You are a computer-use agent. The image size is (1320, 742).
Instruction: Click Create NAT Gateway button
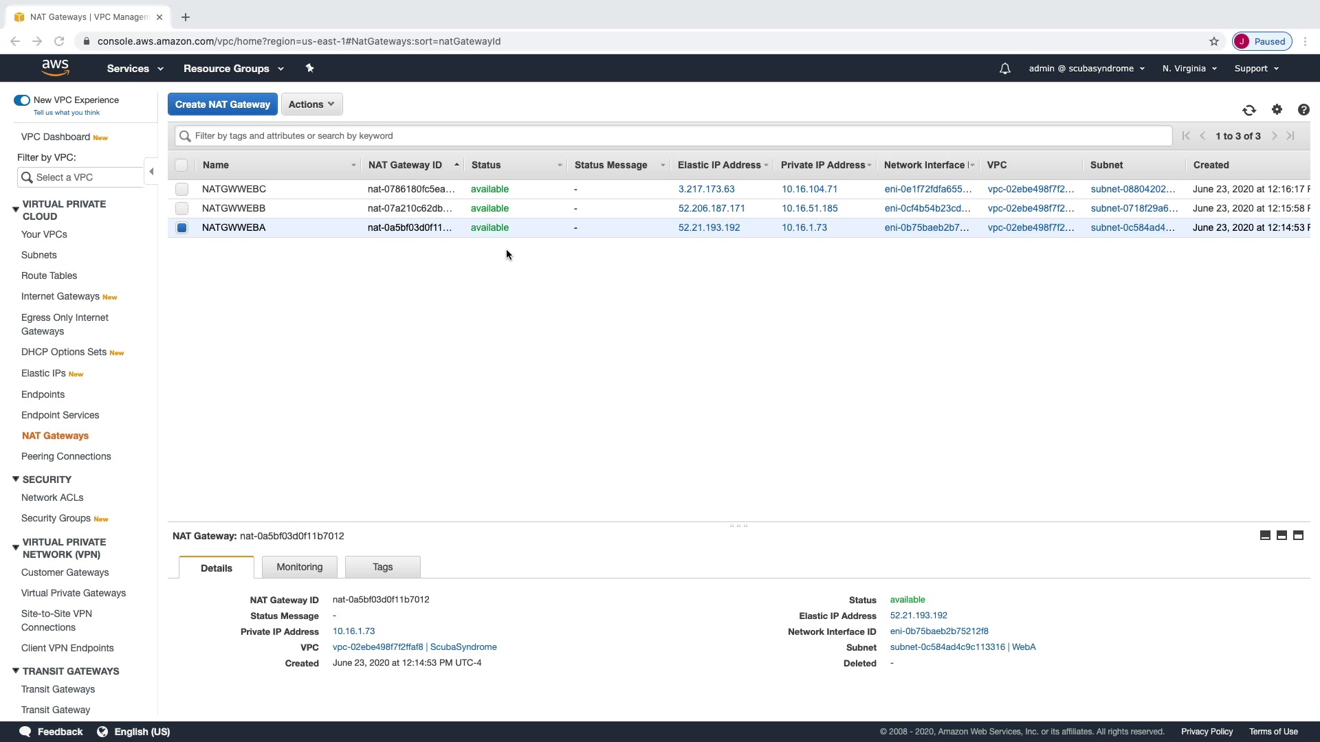[222, 104]
